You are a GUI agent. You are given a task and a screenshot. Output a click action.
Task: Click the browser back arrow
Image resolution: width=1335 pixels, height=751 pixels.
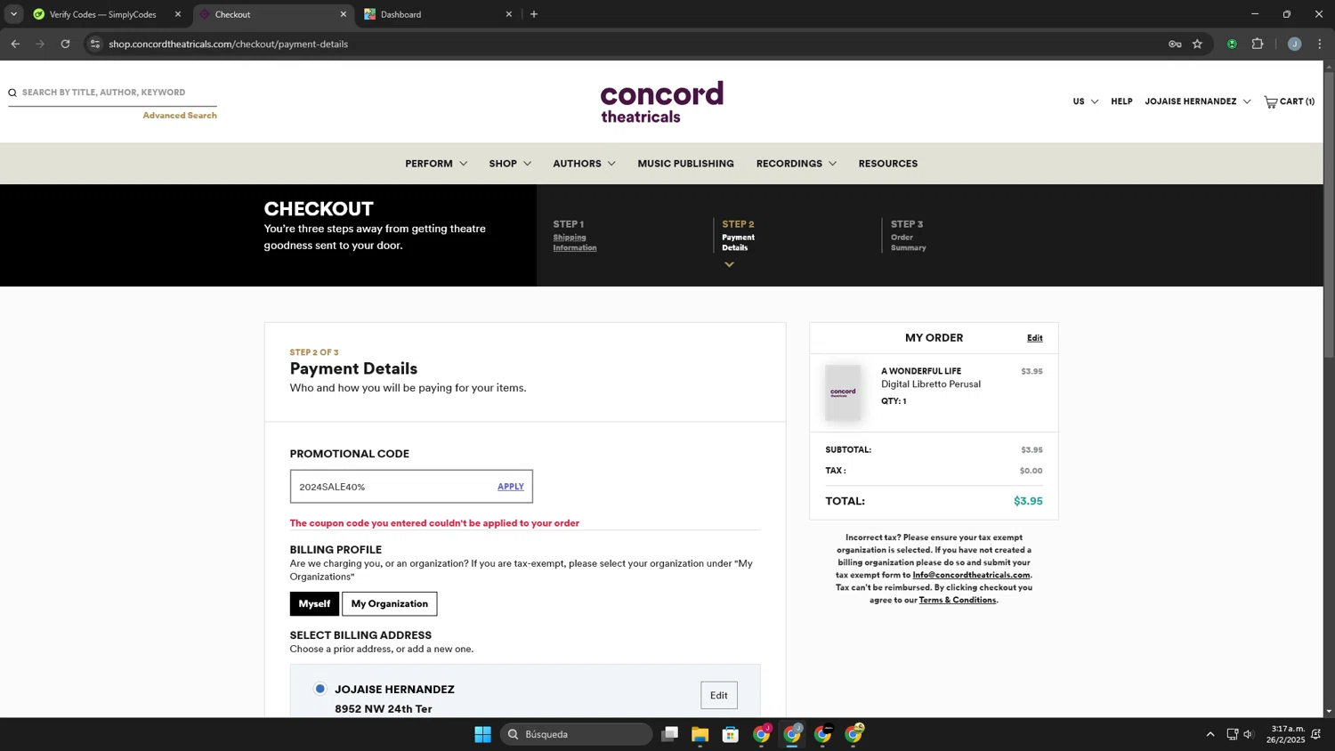point(15,44)
